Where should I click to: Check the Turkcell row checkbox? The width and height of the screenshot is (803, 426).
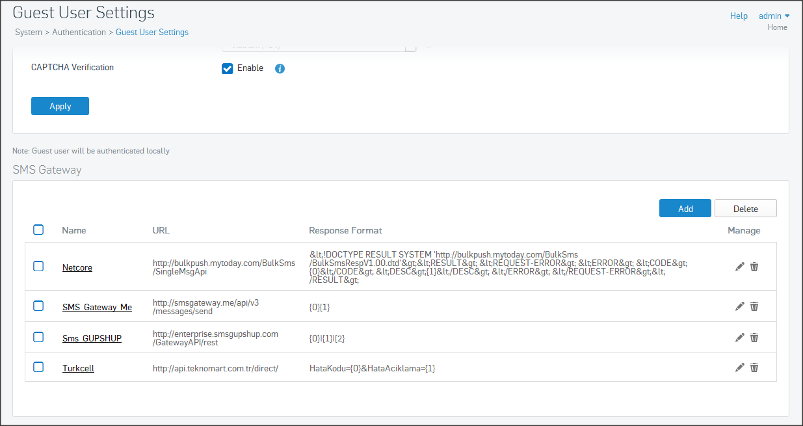tap(38, 367)
